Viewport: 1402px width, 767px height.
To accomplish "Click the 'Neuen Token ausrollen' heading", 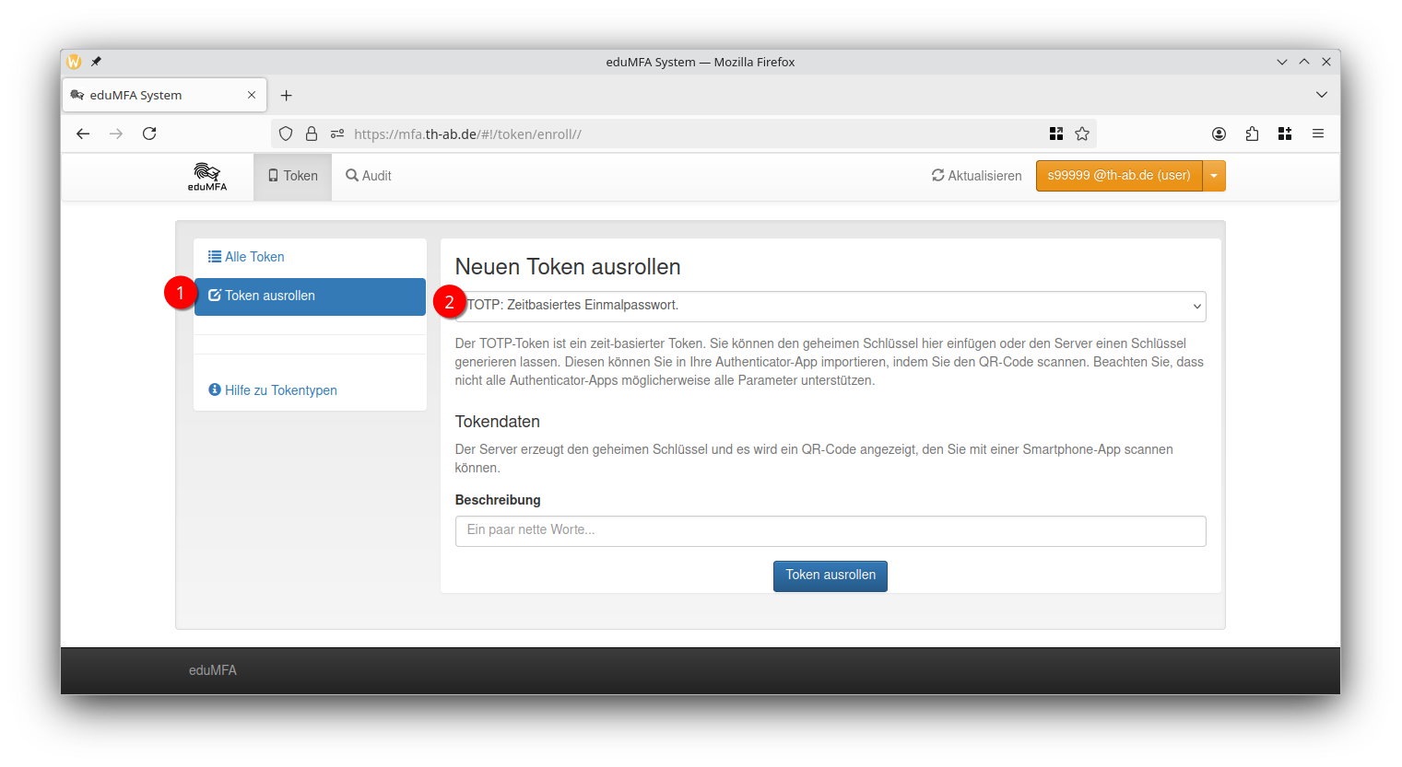I will click(568, 267).
